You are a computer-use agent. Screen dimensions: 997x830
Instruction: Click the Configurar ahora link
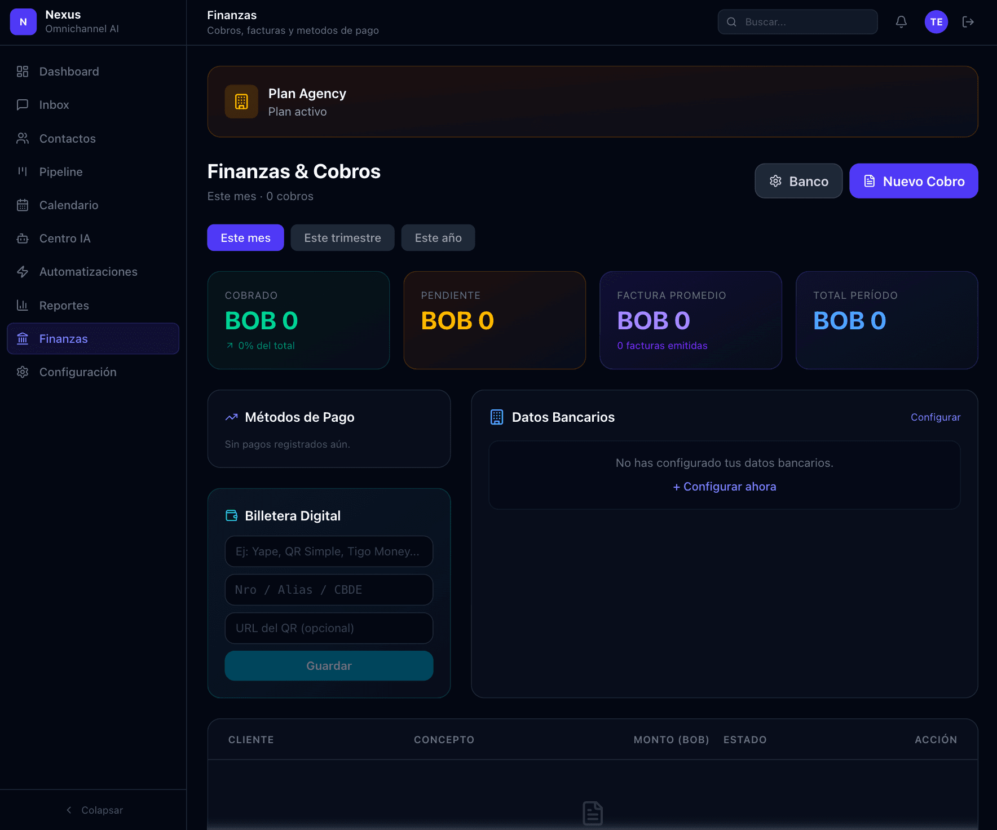point(725,487)
